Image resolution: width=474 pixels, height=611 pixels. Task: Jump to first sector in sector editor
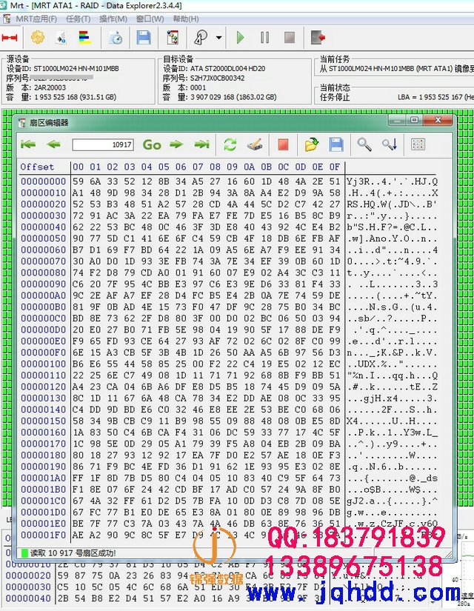coord(28,144)
